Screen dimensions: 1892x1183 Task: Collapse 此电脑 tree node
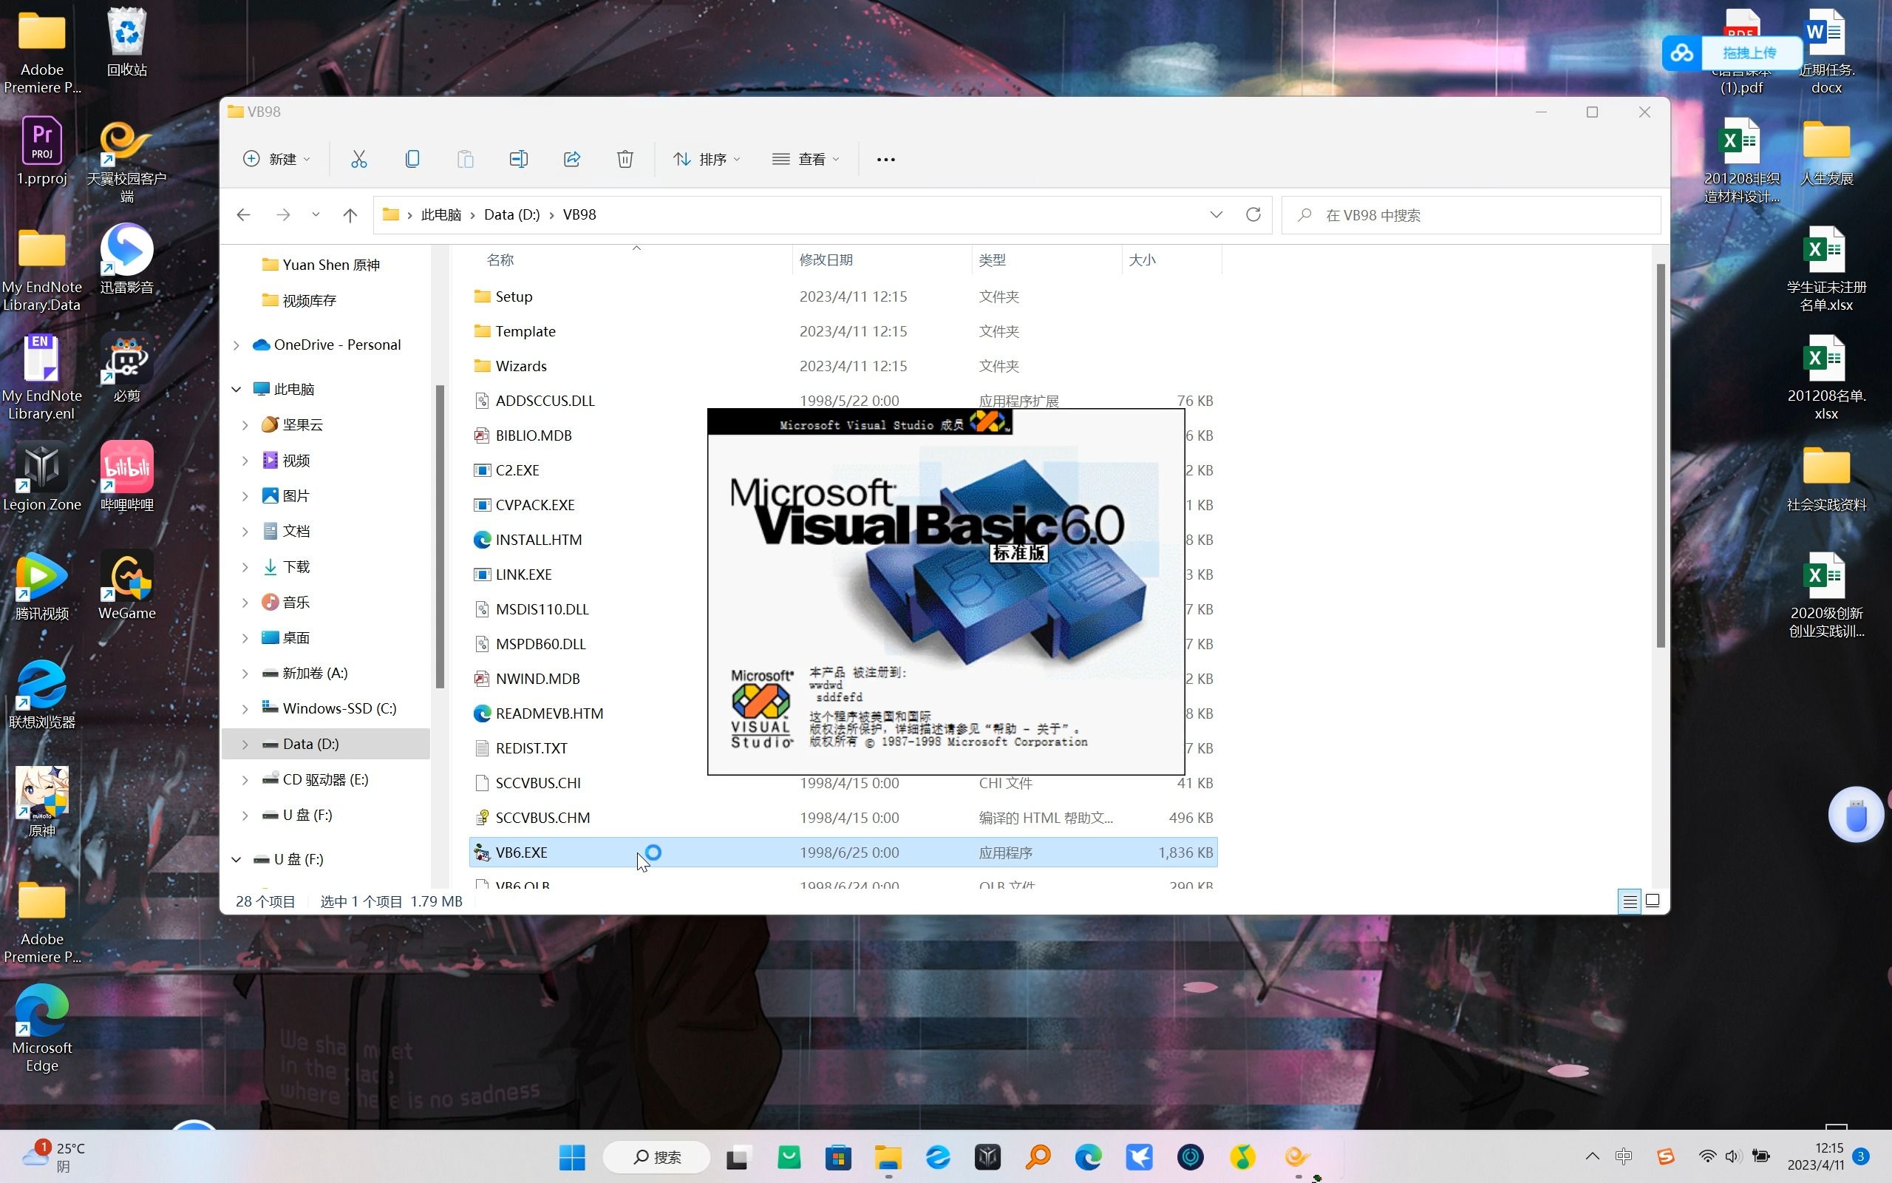point(236,389)
